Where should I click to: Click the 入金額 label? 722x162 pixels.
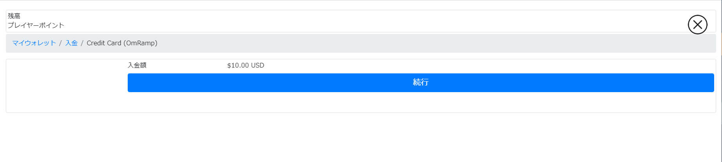[x=137, y=65]
